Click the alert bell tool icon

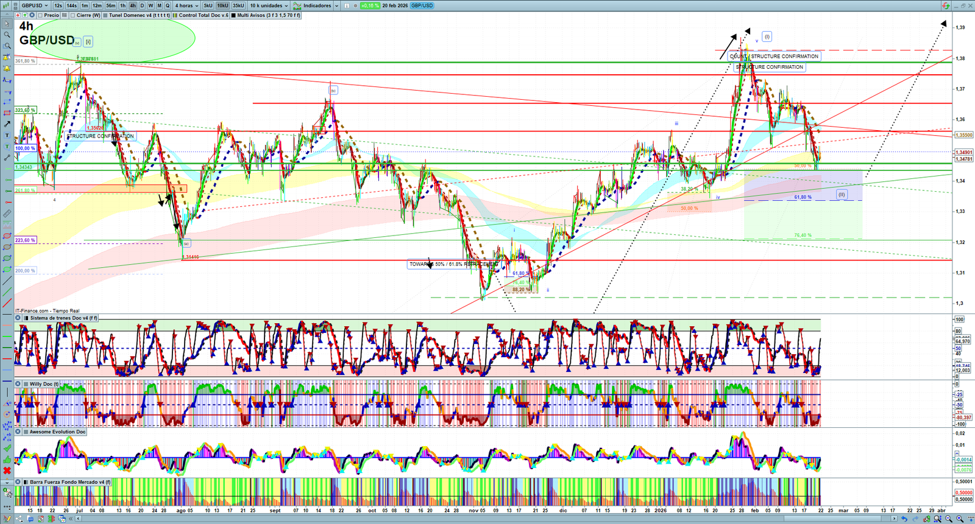point(7,68)
